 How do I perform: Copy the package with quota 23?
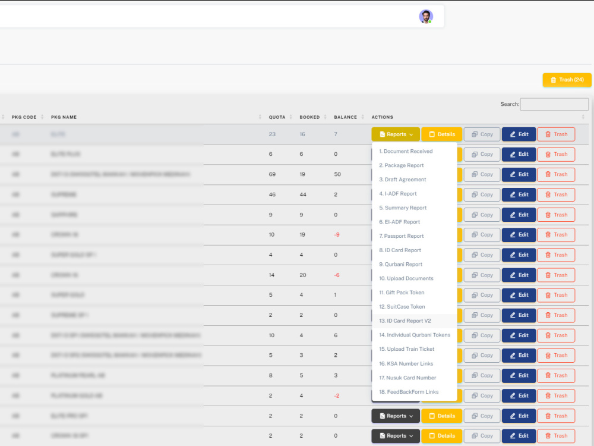tap(482, 134)
